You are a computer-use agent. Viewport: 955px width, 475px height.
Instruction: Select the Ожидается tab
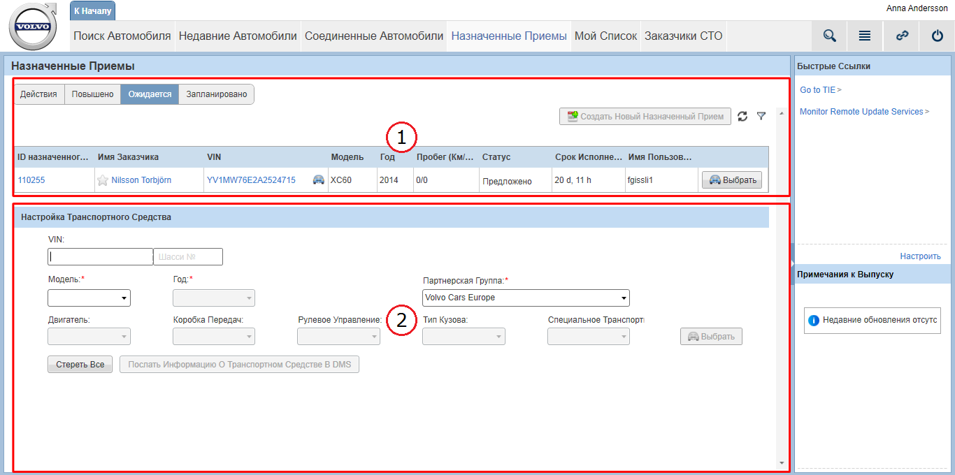[150, 94]
